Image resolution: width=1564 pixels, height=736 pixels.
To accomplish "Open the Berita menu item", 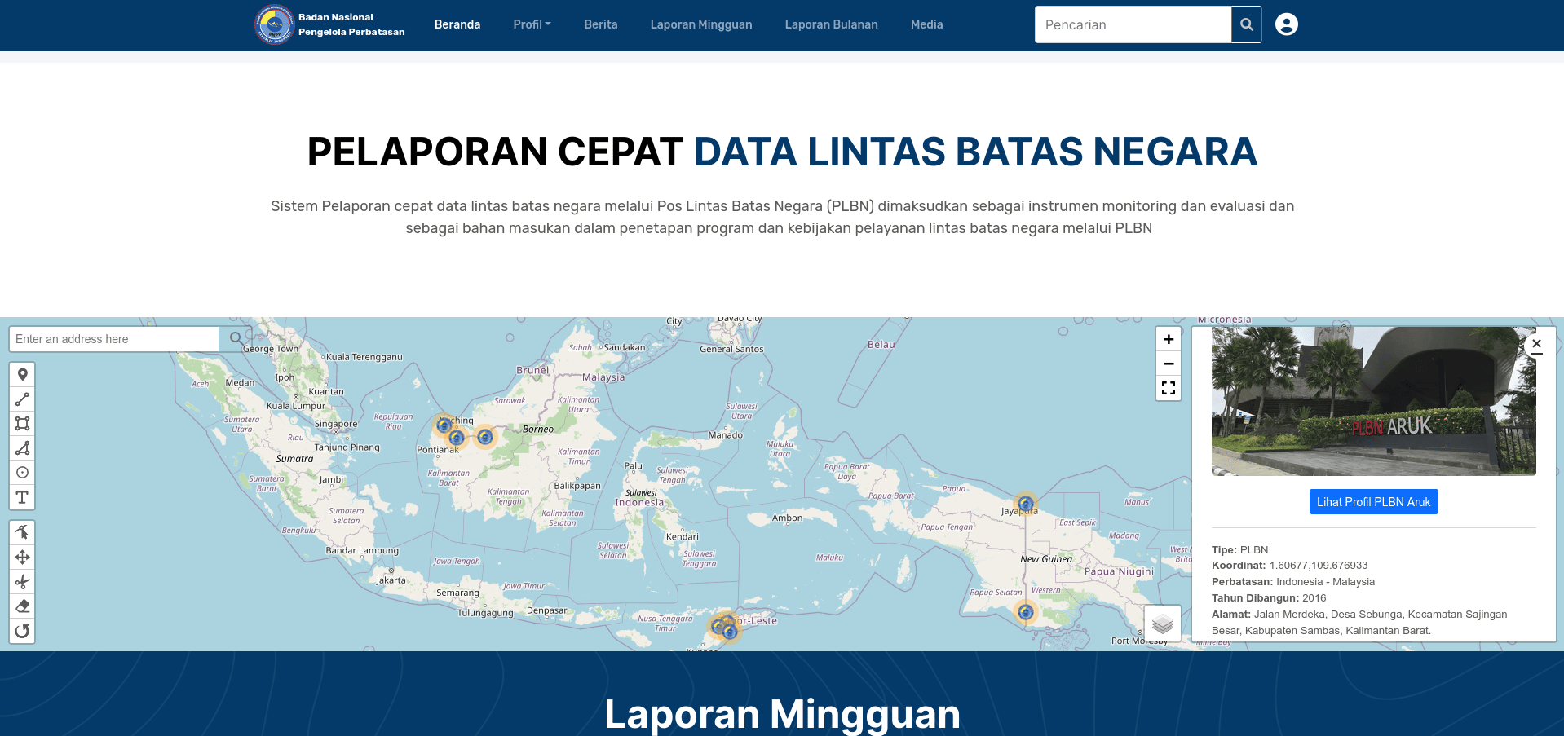I will click(601, 24).
